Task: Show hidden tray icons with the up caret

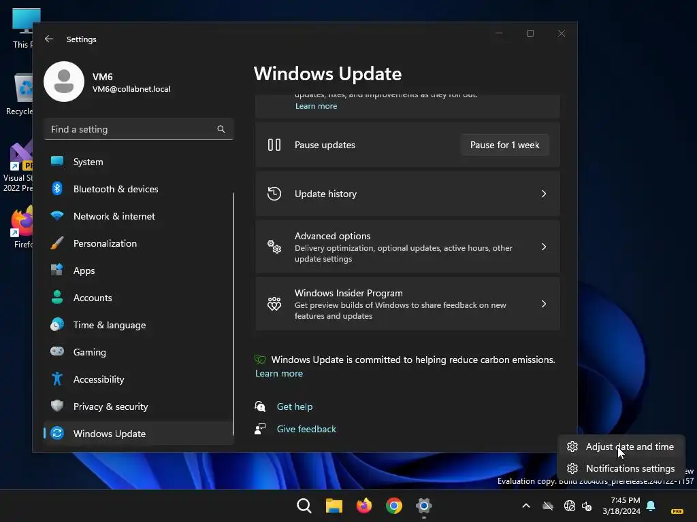Action: (526, 506)
